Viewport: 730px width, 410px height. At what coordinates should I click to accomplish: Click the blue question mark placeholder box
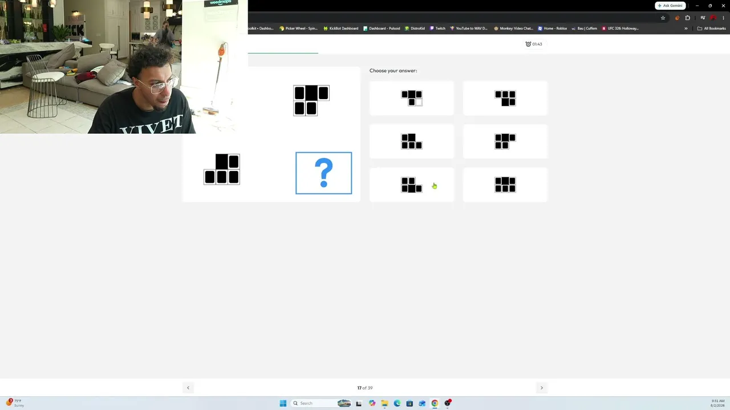324,173
